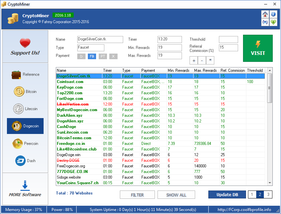Click the Min. Rewards input field
281x214 pixels.
click(x=169, y=48)
